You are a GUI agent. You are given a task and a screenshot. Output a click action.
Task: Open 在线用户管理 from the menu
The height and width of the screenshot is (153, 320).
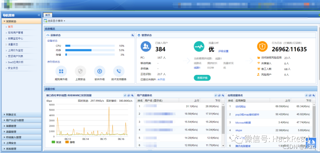[x=15, y=33]
